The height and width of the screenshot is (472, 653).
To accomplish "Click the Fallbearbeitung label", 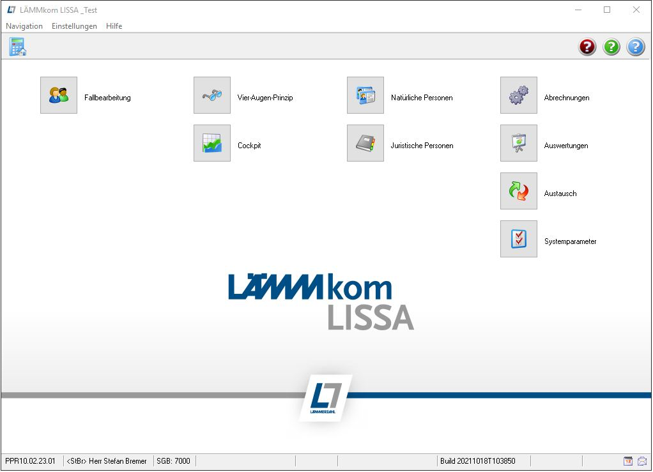I will tap(107, 97).
